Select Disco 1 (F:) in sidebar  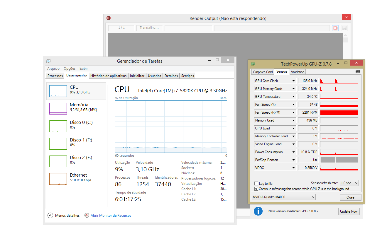[76, 144]
